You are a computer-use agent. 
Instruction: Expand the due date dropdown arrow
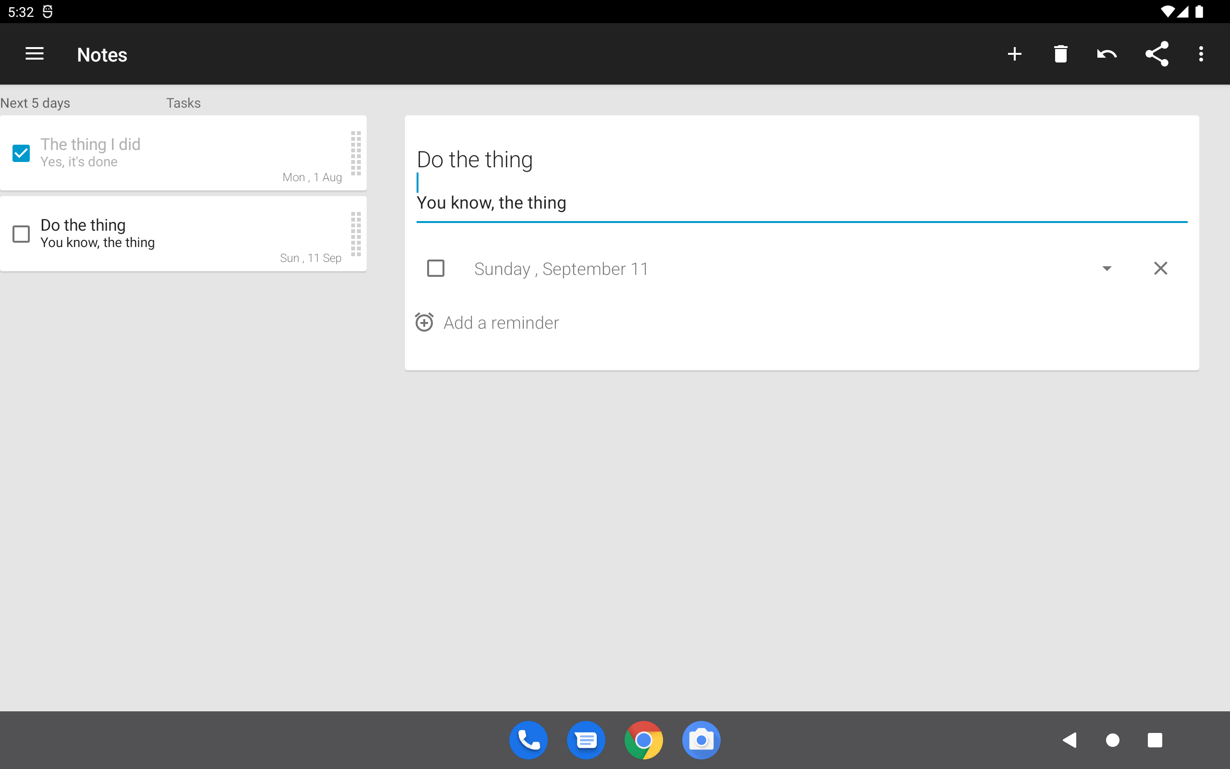click(x=1107, y=269)
